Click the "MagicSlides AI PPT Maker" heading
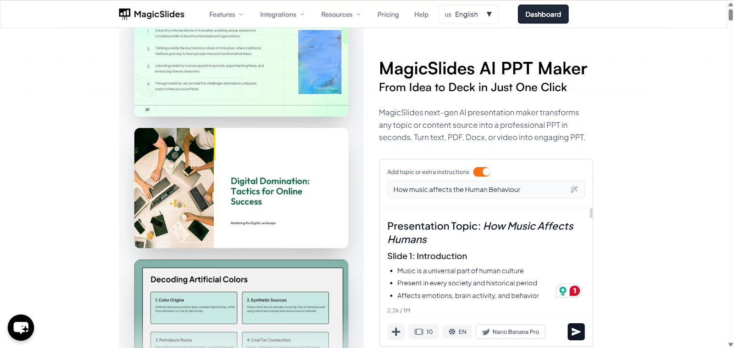734x348 pixels. tap(483, 69)
